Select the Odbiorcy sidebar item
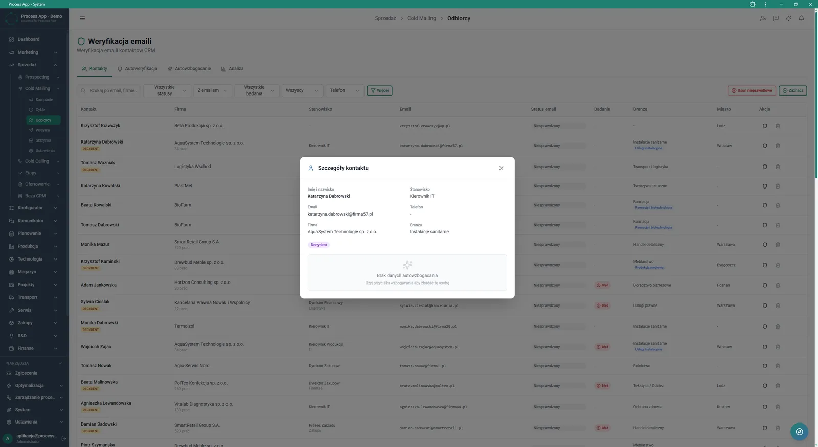 (43, 120)
